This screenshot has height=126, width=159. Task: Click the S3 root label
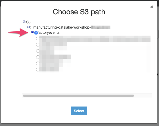28,22
